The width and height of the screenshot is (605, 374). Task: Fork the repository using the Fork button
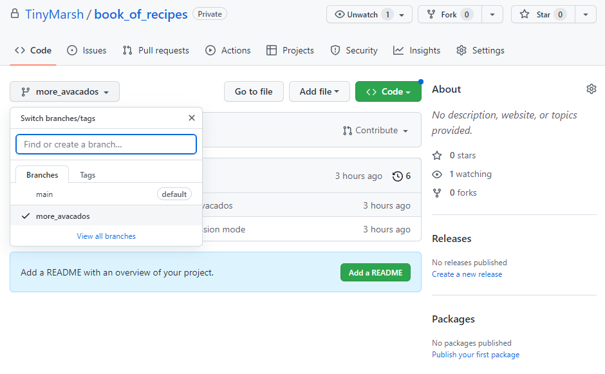pyautogui.click(x=449, y=15)
